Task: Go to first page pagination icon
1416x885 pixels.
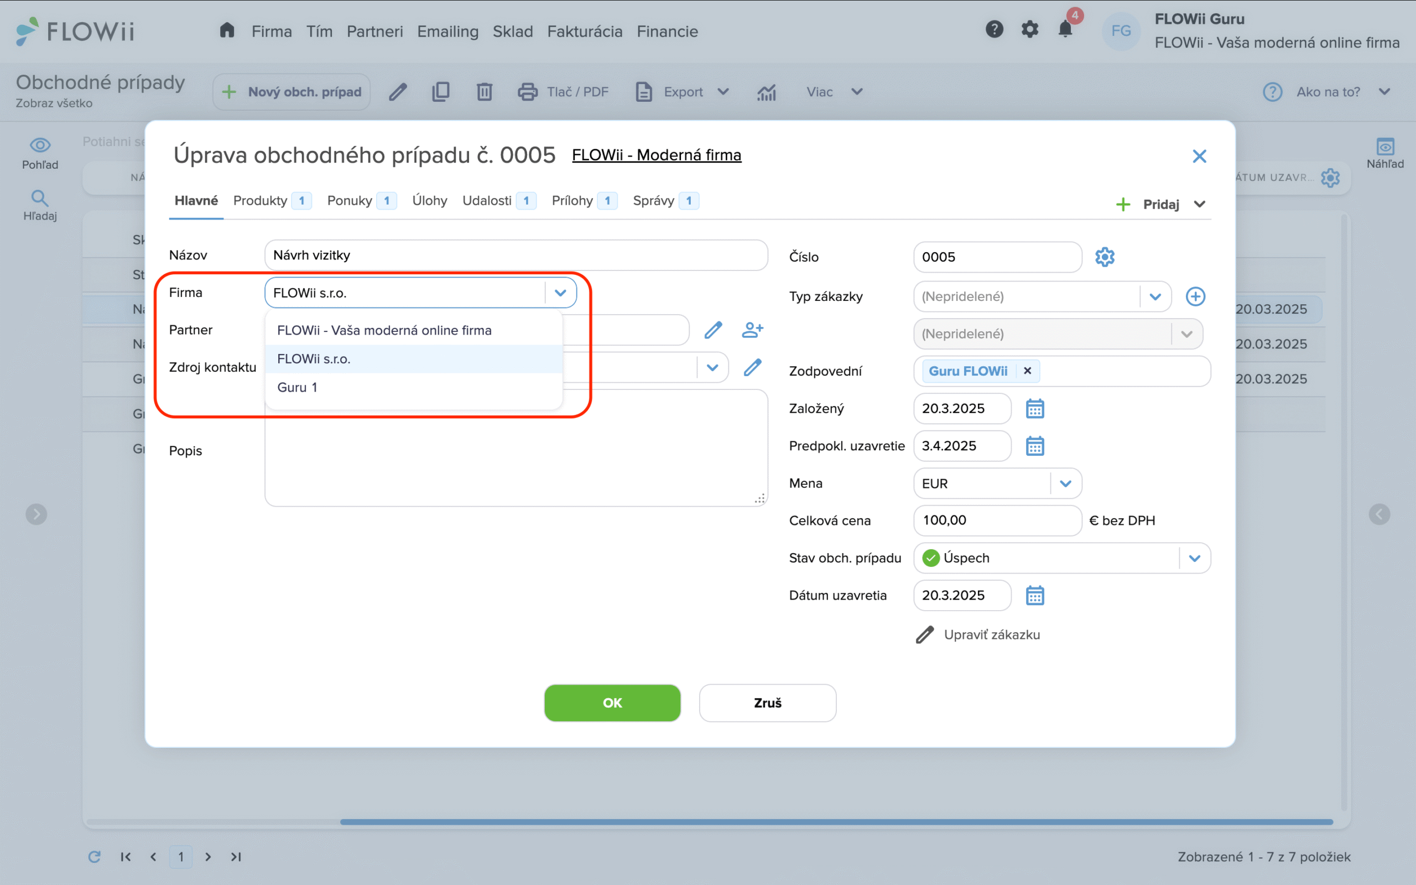Action: point(125,856)
